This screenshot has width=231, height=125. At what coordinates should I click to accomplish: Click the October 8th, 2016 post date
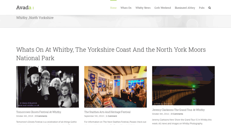click(x=161, y=114)
